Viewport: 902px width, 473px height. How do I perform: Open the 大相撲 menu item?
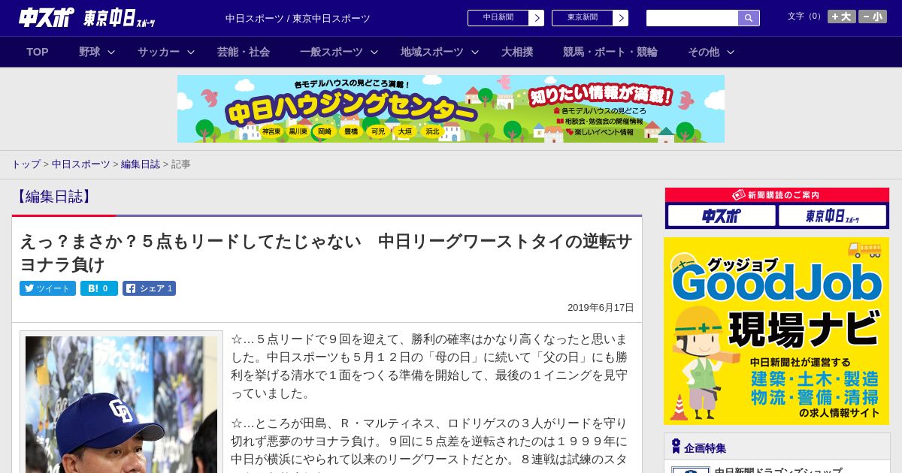(x=517, y=52)
